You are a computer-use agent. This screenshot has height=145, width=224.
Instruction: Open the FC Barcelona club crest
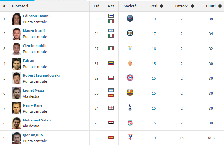tap(130, 93)
